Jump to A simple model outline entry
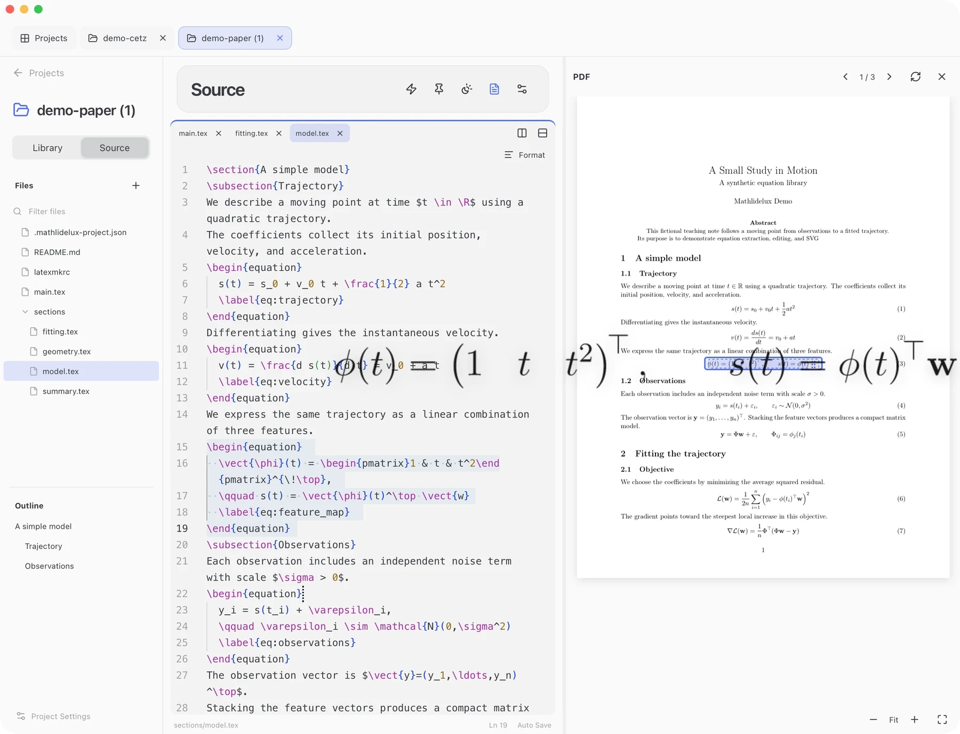 tap(43, 527)
